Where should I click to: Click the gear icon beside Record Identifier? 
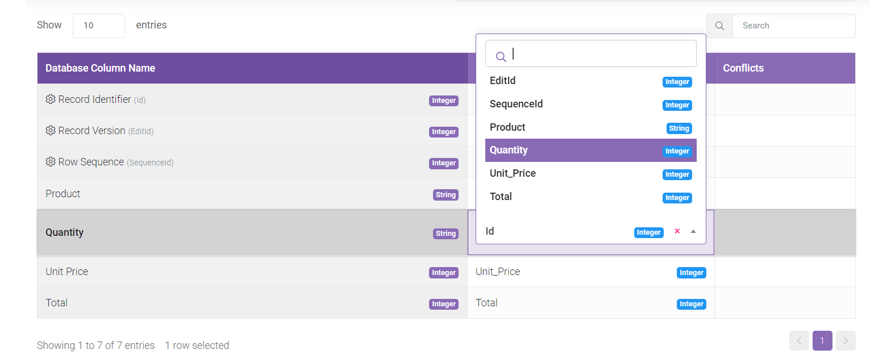tap(51, 99)
